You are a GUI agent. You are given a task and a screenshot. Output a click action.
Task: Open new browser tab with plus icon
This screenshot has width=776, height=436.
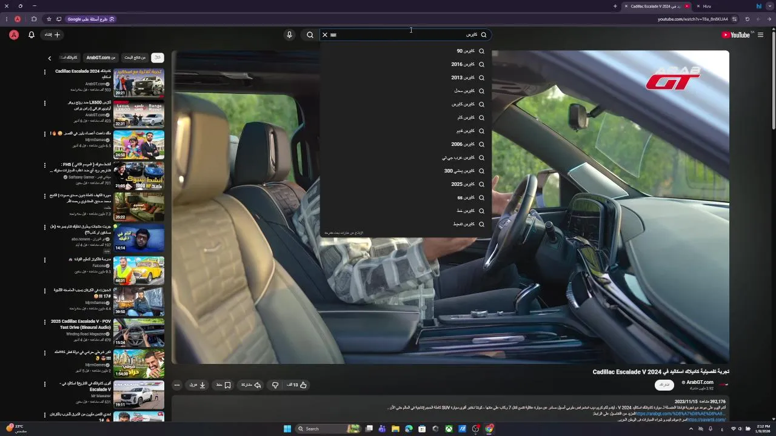pyautogui.click(x=615, y=6)
